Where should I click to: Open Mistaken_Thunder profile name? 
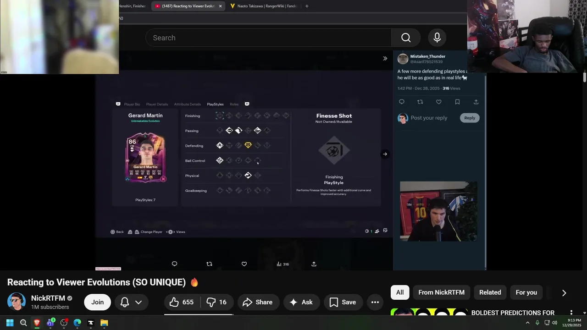click(x=427, y=56)
